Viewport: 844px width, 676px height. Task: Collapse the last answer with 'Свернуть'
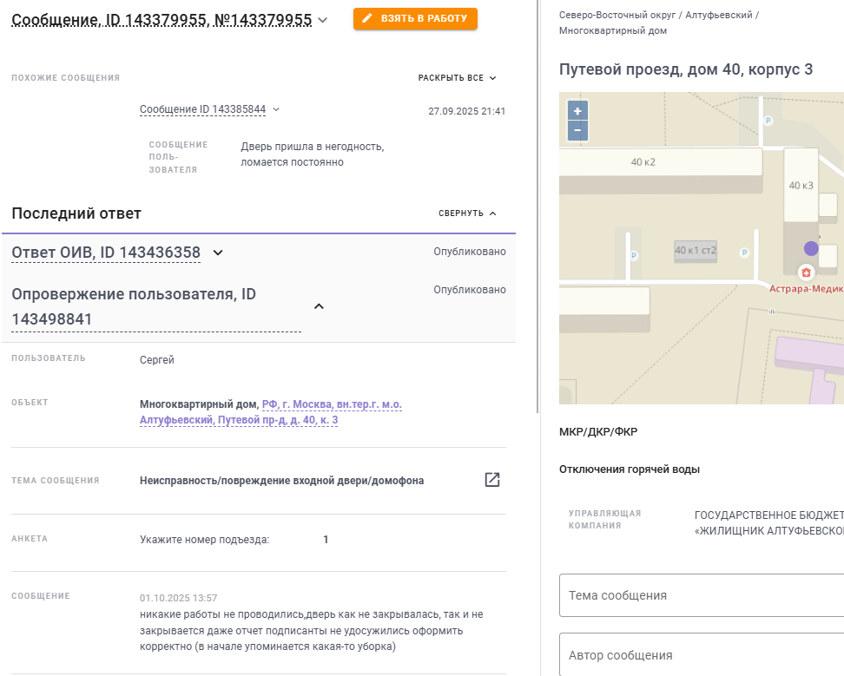click(467, 213)
